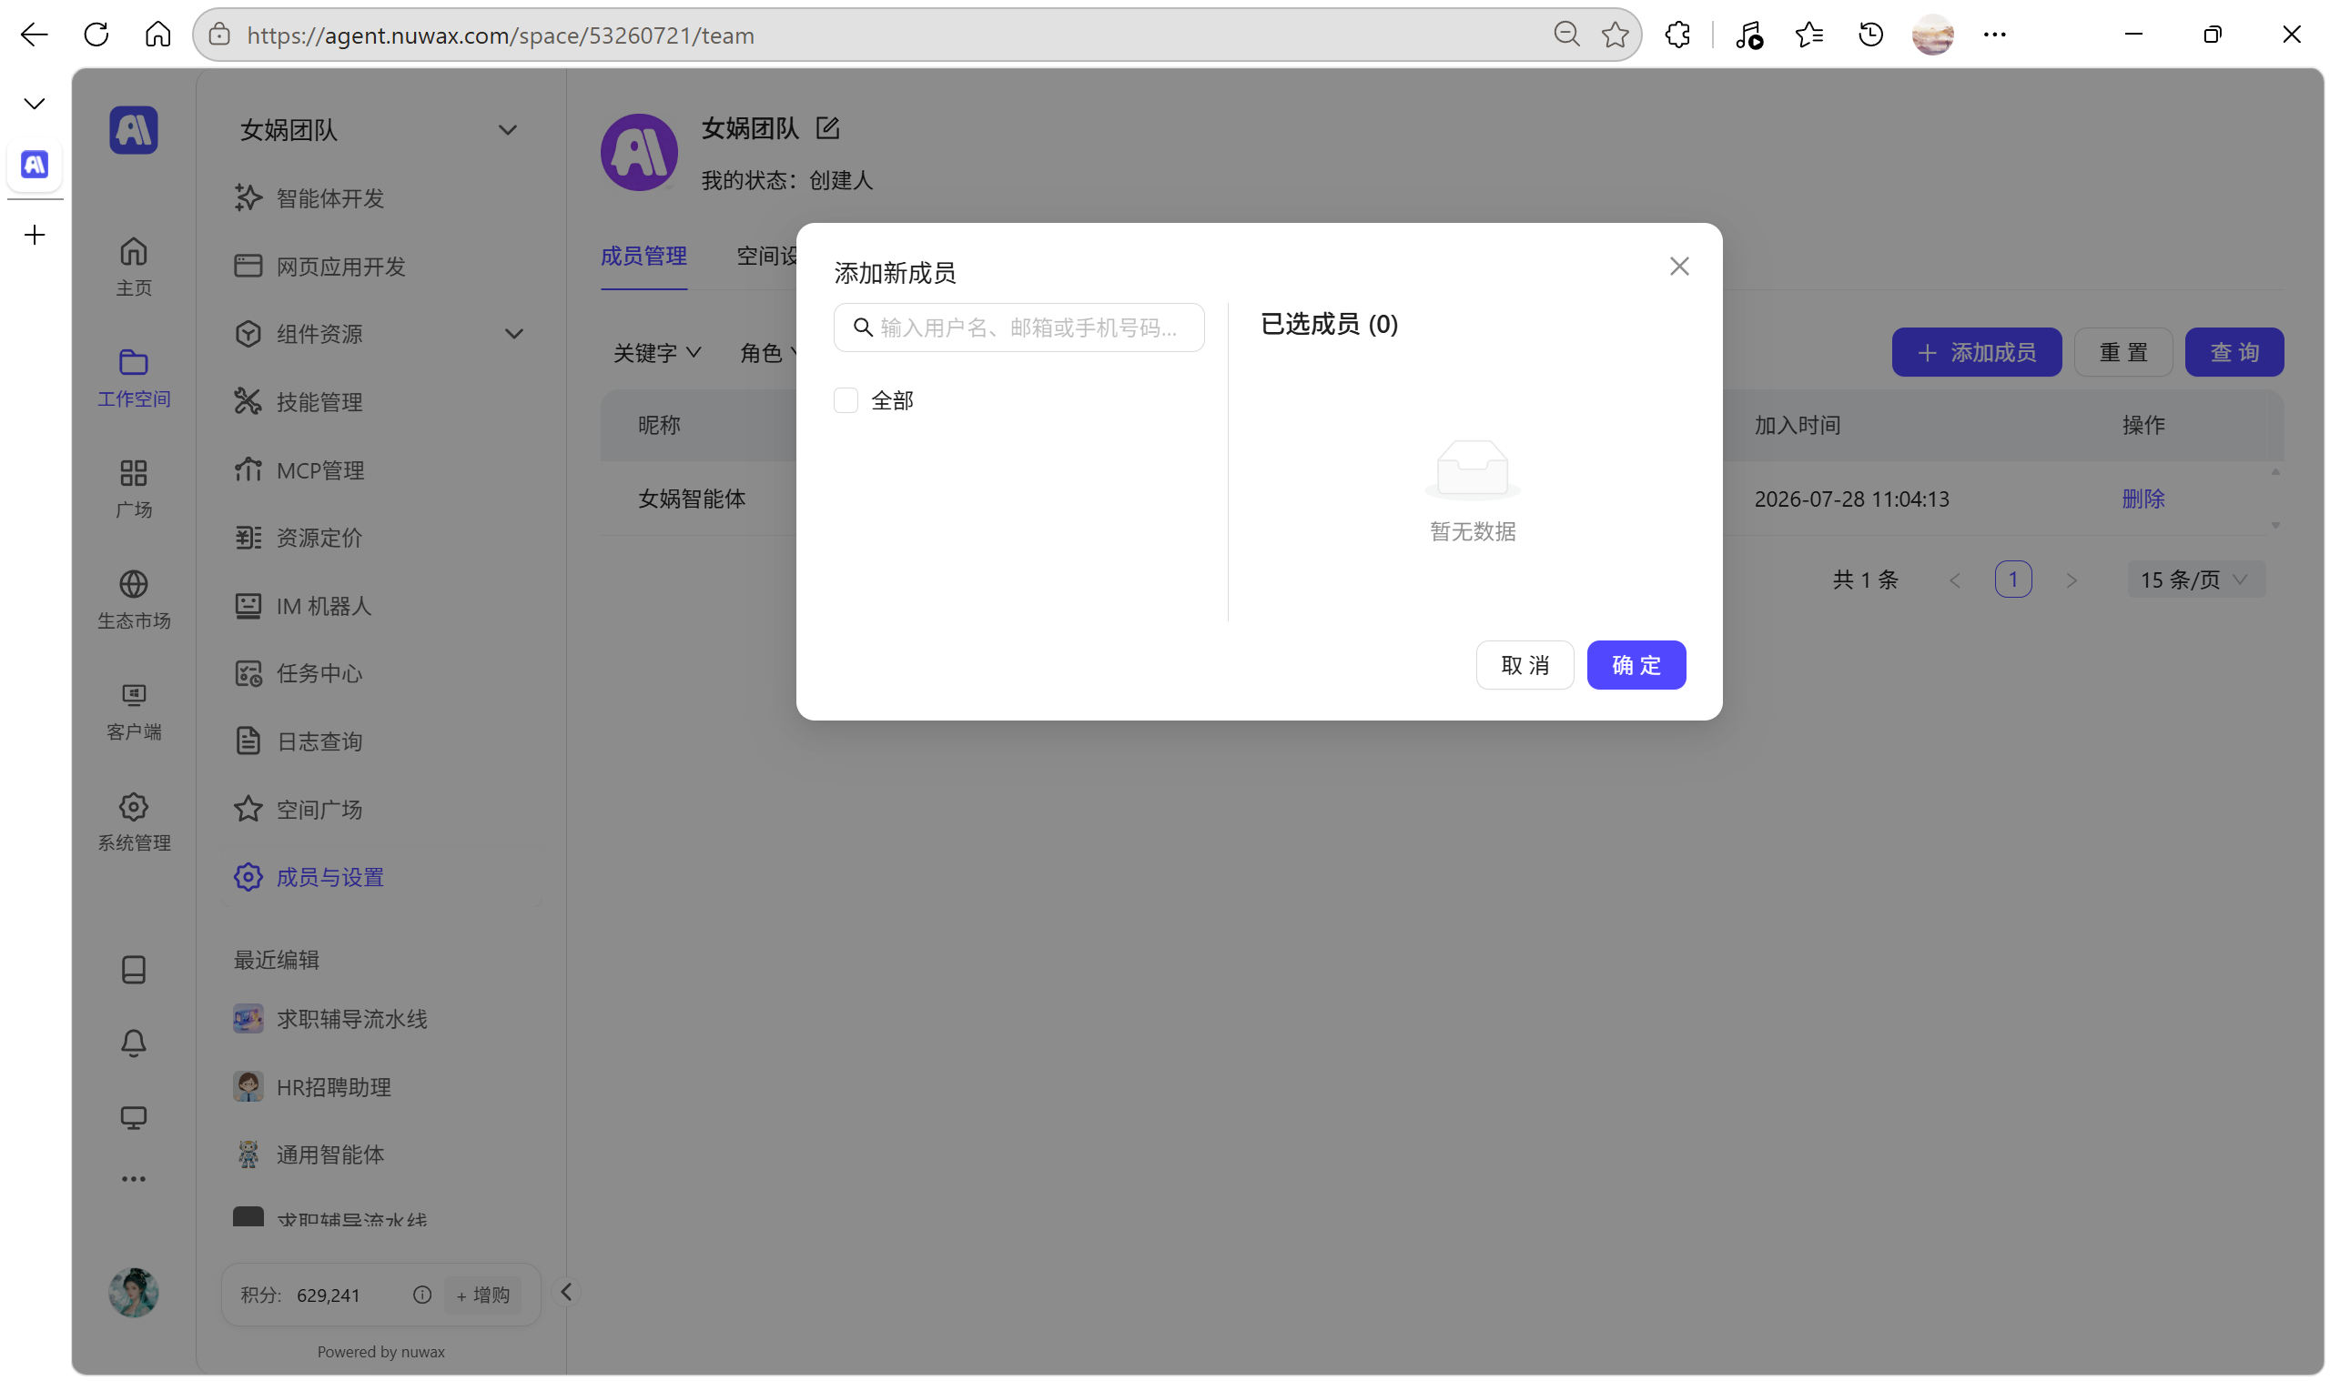Click the 取消 button
This screenshot has width=2330, height=1381.
[1525, 664]
